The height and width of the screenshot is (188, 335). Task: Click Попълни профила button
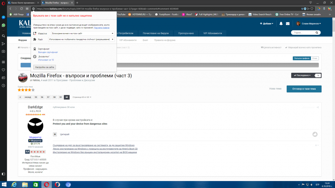pyautogui.click(x=302, y=58)
